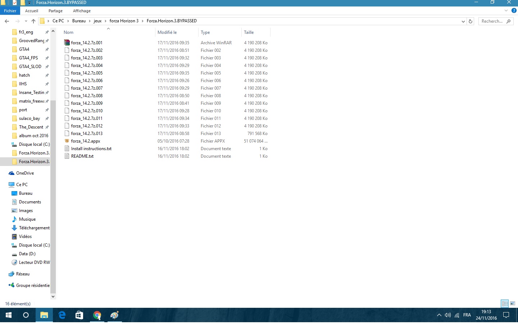Open Cortana search circle
This screenshot has height=324, width=518.
(26, 315)
